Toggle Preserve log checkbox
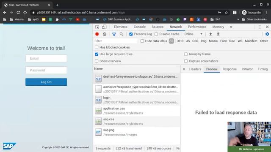 coord(131,34)
